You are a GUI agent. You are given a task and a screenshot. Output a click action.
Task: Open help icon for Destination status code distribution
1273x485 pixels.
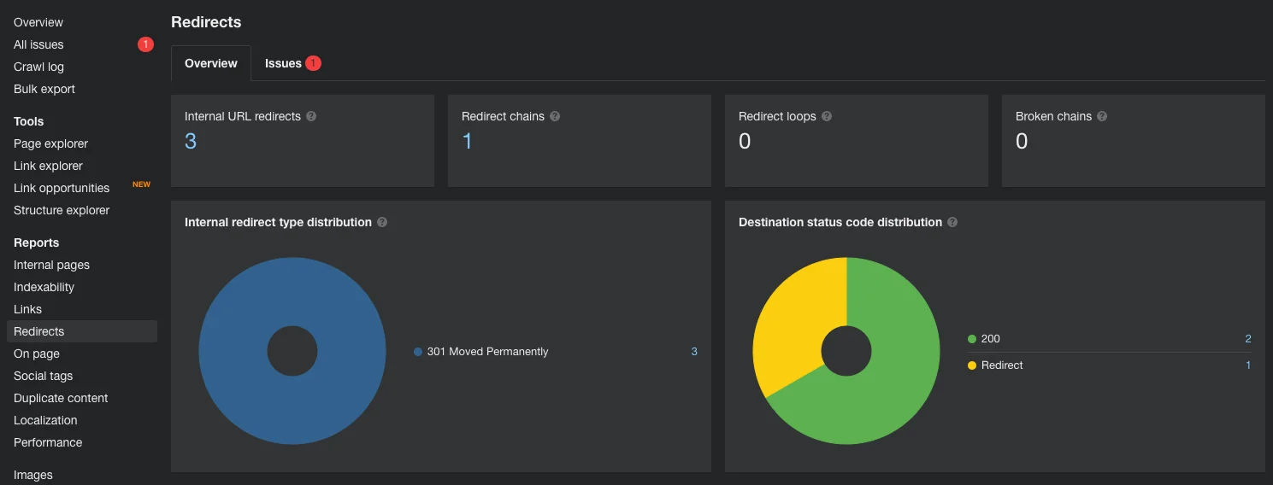[952, 222]
